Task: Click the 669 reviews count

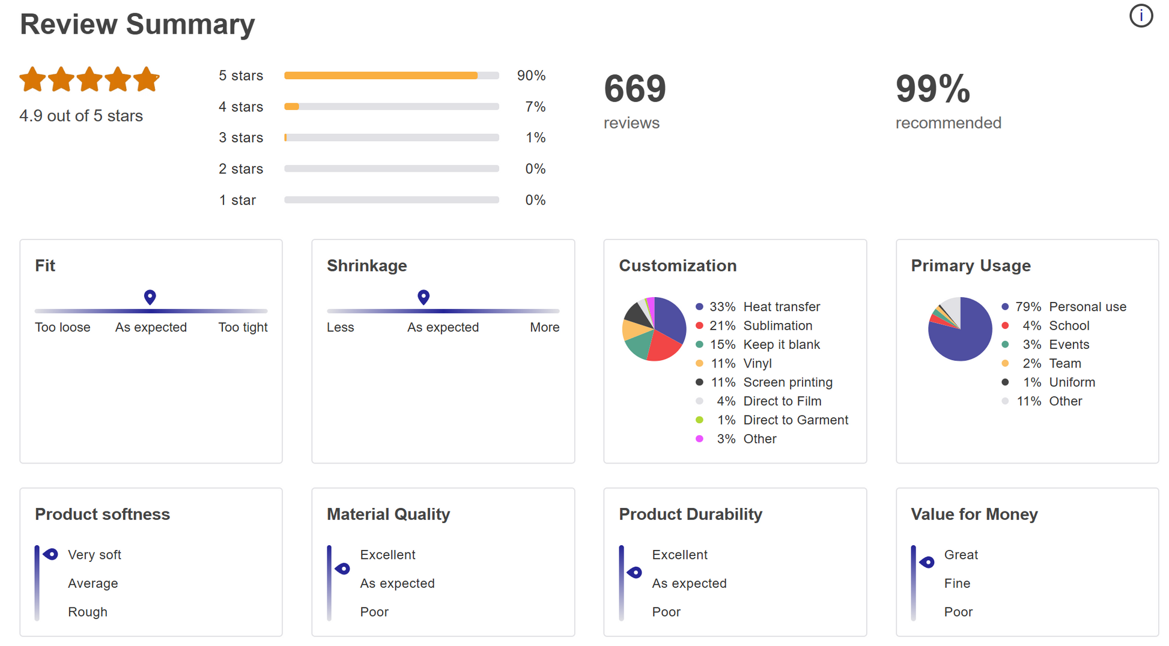Action: (634, 90)
